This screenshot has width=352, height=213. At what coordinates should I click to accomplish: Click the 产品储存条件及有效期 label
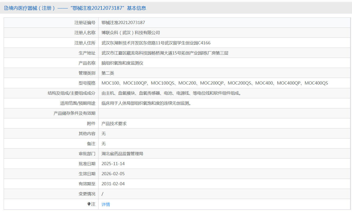74,113
